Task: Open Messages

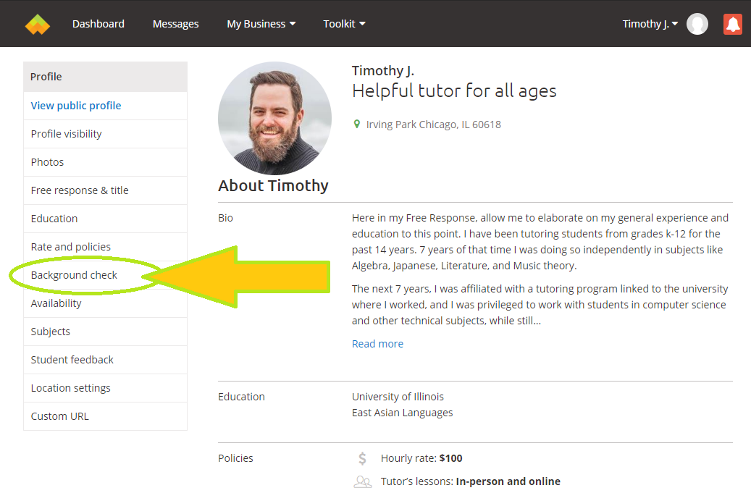Action: tap(175, 24)
